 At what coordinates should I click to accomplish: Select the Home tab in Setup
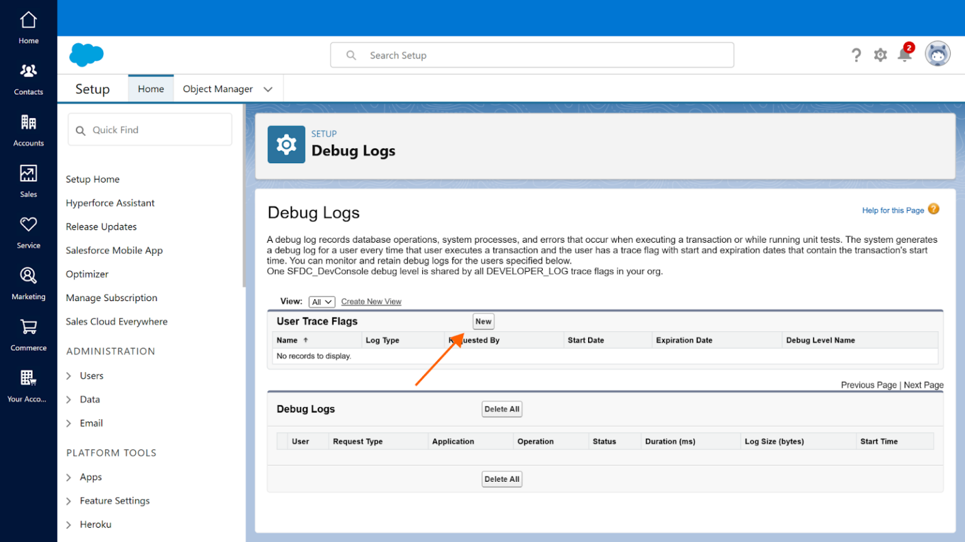click(x=151, y=89)
